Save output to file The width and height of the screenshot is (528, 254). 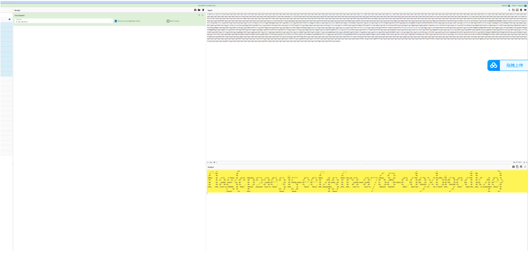pyautogui.click(x=513, y=167)
